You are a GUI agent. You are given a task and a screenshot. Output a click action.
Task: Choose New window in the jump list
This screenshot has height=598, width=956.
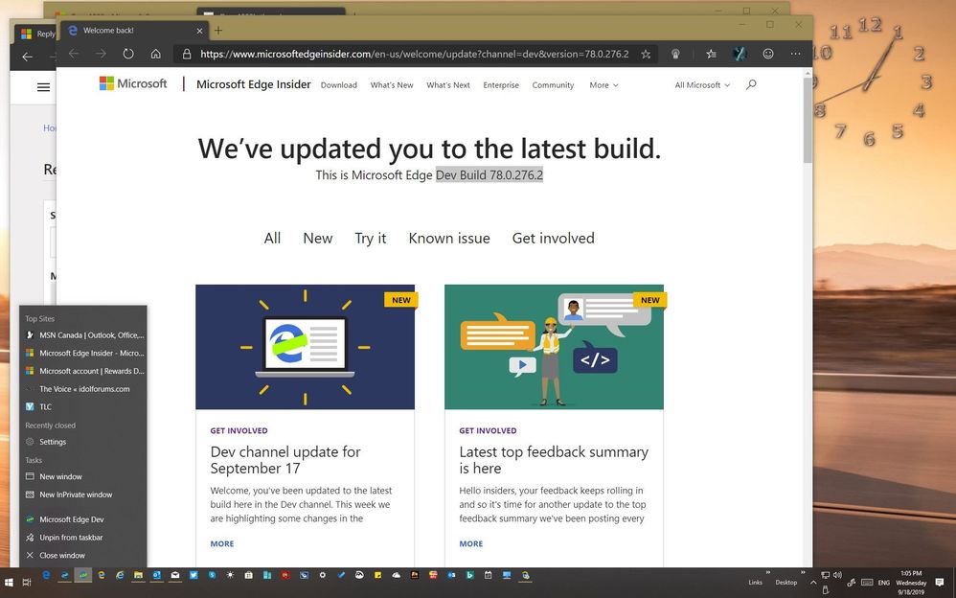[83, 476]
